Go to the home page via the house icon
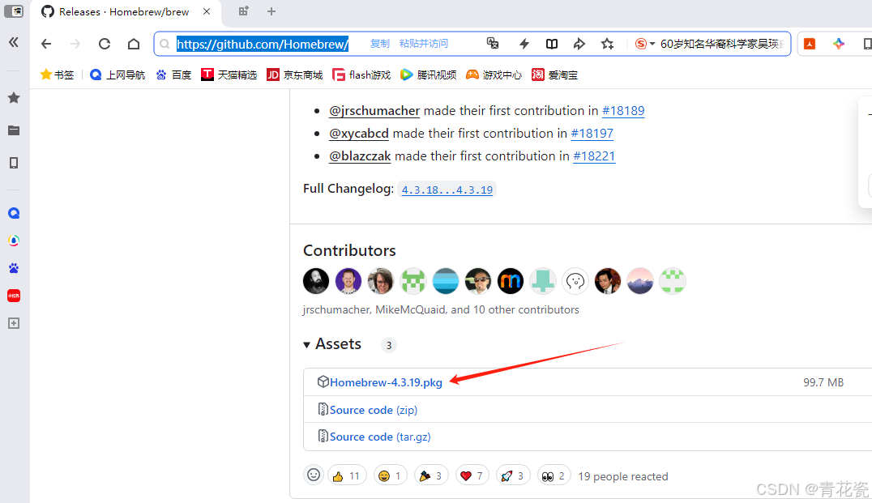This screenshot has width=872, height=503. (x=134, y=44)
